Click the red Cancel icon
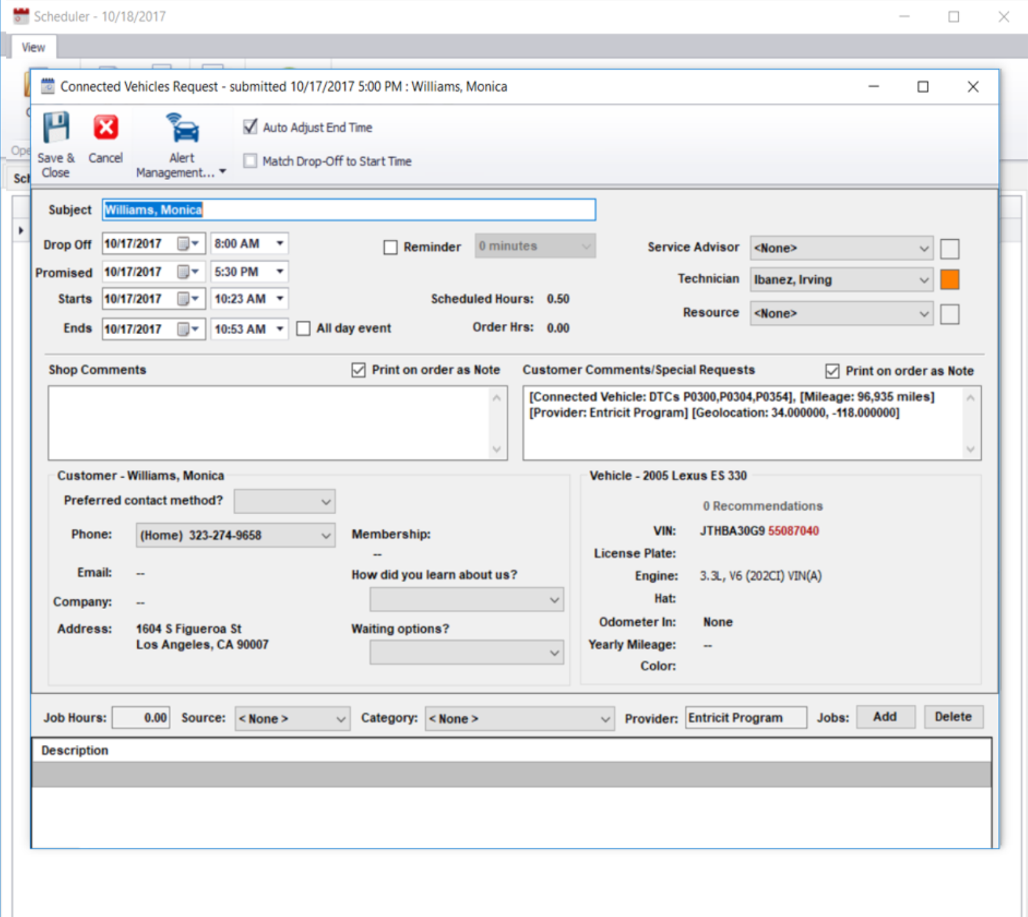This screenshot has height=917, width=1028. (106, 128)
